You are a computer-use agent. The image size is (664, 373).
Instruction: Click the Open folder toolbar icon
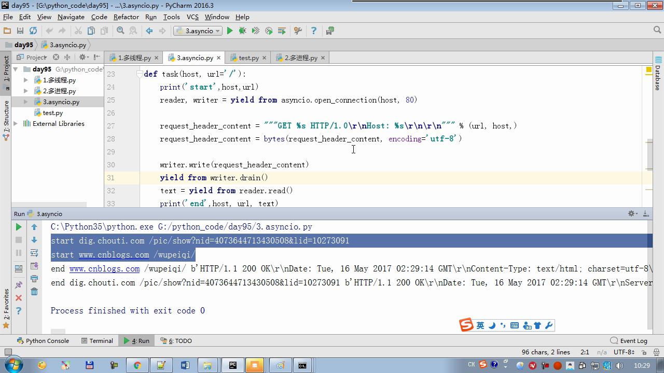(x=7, y=31)
